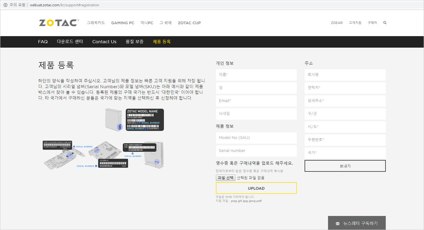Click the 개인 정보 section heading

pos(225,63)
